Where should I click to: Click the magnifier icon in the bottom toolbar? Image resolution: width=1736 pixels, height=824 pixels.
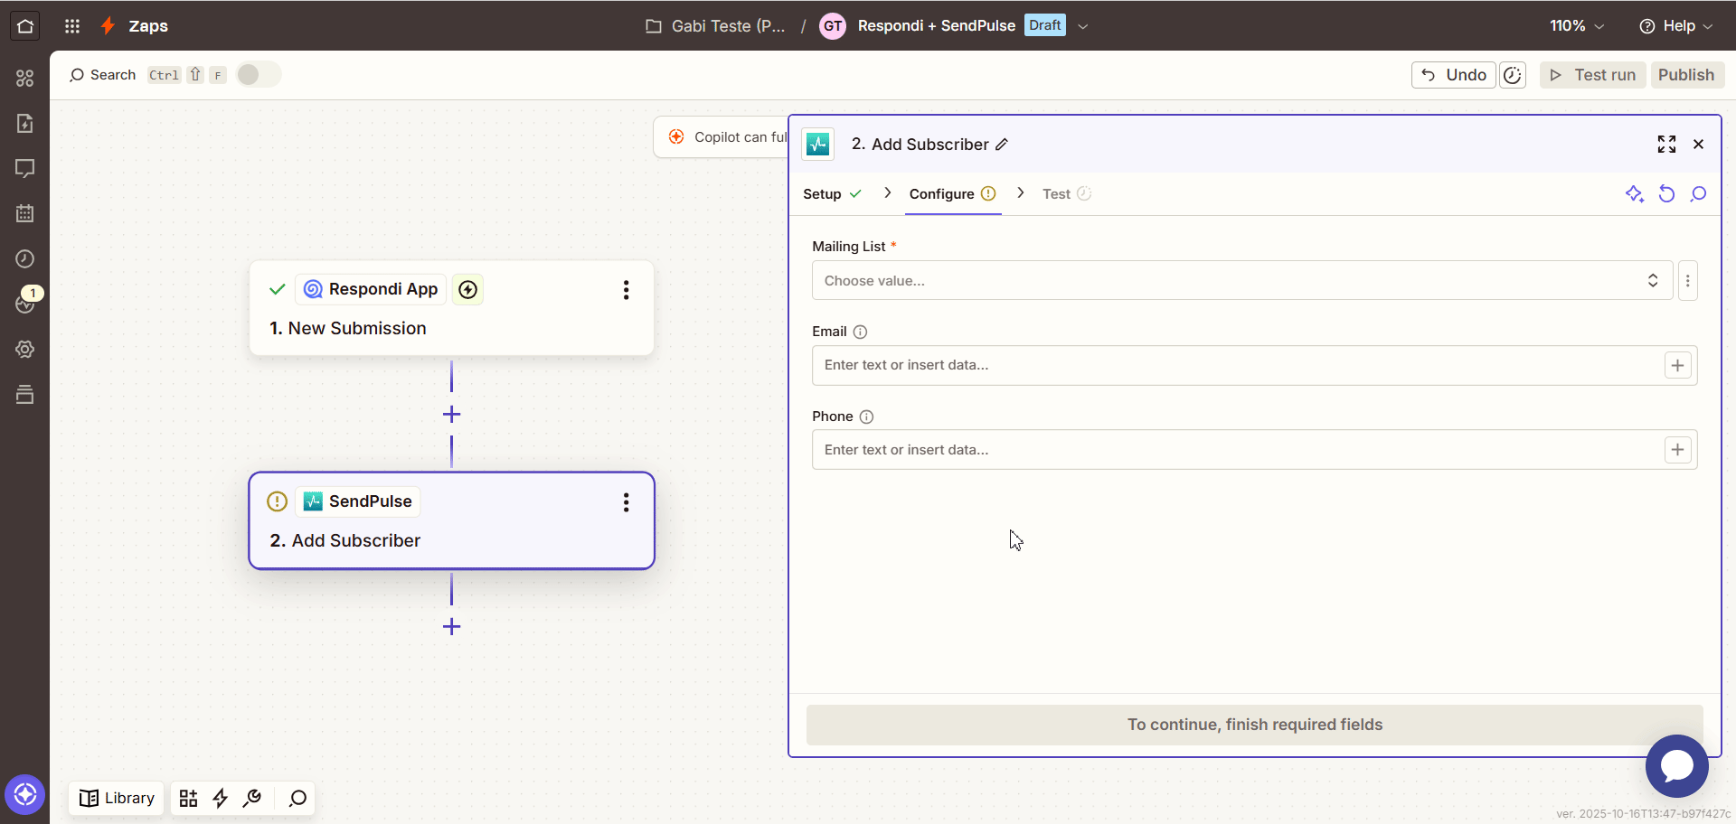(x=297, y=799)
